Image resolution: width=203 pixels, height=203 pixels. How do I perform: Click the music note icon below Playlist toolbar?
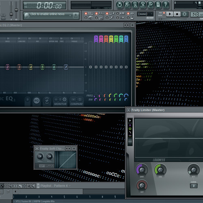8,192
